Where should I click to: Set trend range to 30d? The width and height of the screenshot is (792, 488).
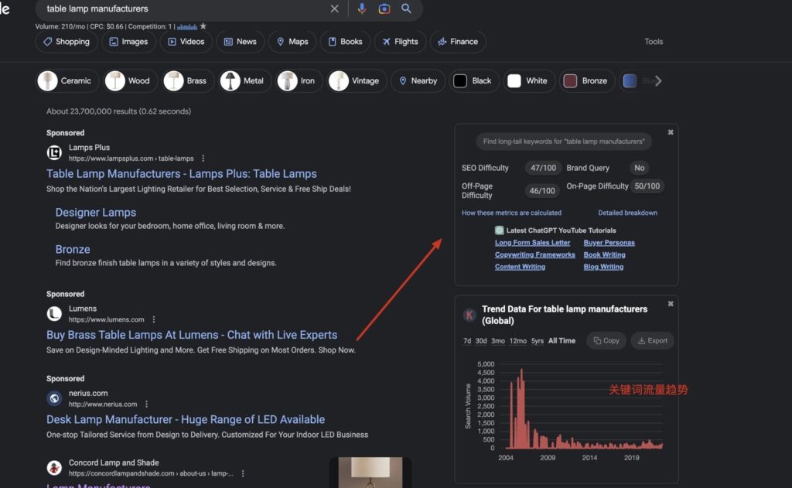(481, 341)
